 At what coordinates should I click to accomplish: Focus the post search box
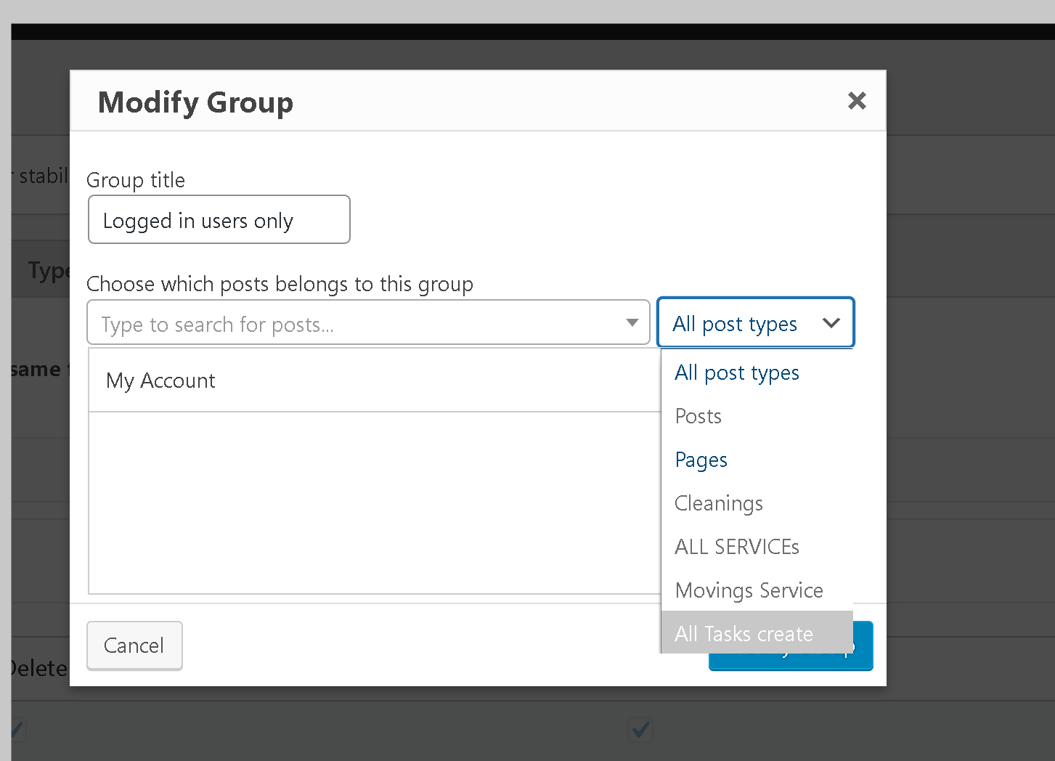tap(368, 322)
